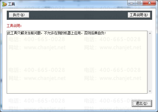Focus the tool description text area
The width and height of the screenshot is (158, 112).
point(77,62)
